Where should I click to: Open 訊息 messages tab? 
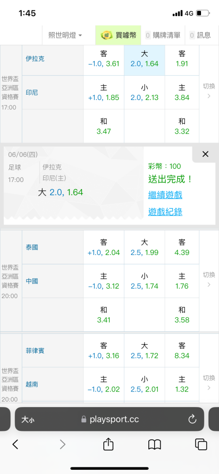click(x=200, y=36)
